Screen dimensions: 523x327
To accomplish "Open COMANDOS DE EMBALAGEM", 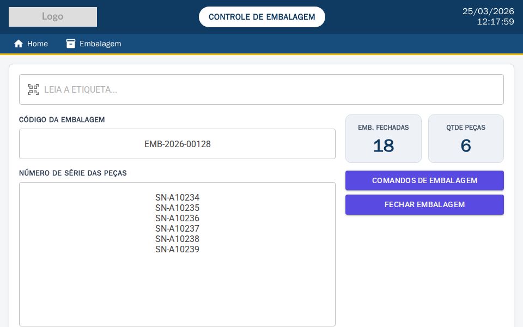I will 424,180.
